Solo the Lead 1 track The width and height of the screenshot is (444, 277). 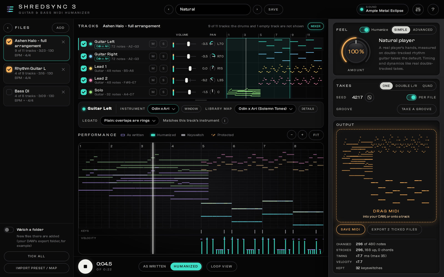(163, 68)
